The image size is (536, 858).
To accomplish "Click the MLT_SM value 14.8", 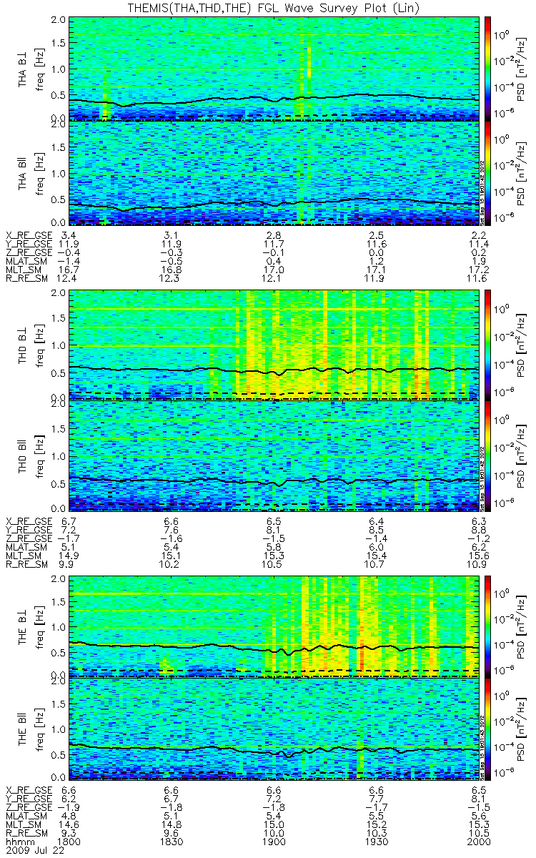I will [172, 824].
